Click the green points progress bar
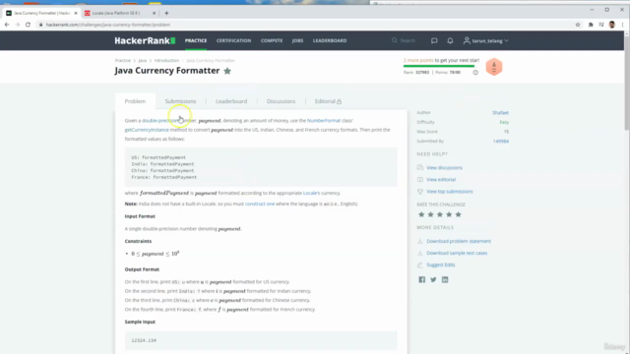The height and width of the screenshot is (354, 630). (439, 66)
